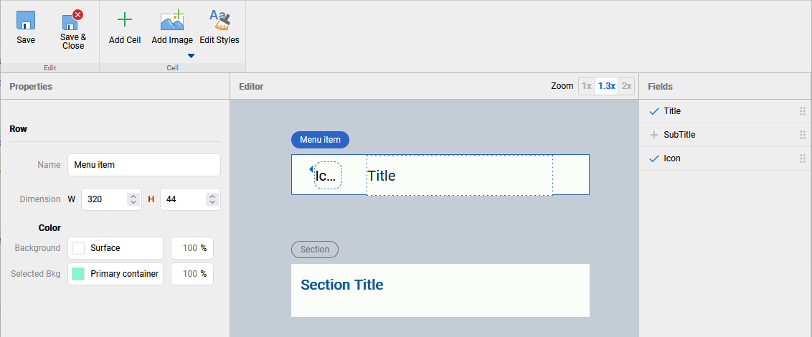The image size is (812, 337).
Task: Enable the SubTitle field with plus
Action: point(653,135)
